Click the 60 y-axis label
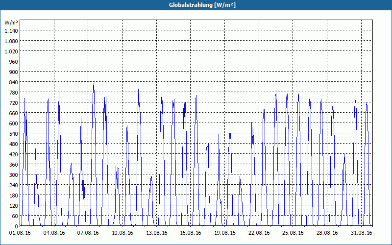The width and height of the screenshot is (392, 245). point(15,216)
